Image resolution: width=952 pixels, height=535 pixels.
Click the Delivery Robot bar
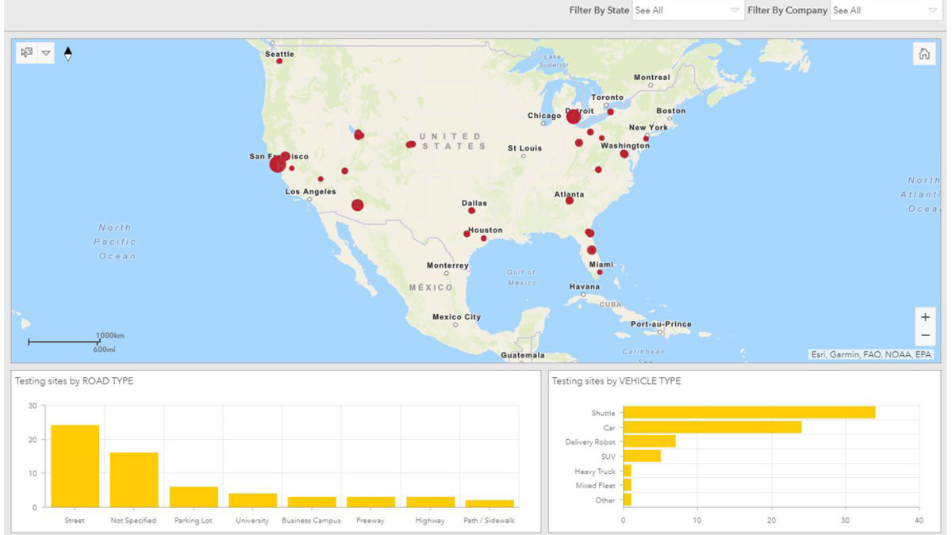pos(651,441)
